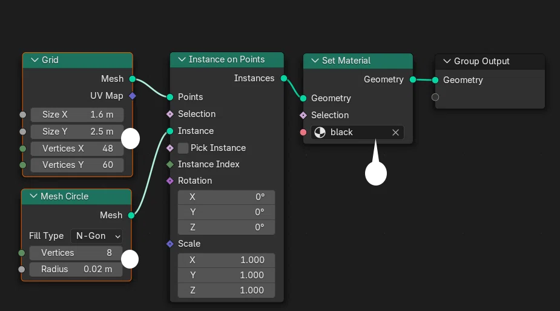Click Set Material Geometry input socket
The width and height of the screenshot is (560, 311).
tap(303, 98)
